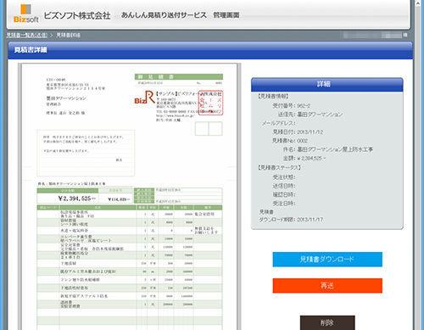424x330 pixels.
Task: Click the 見積書詳細 blue section header
Action: pos(210,50)
